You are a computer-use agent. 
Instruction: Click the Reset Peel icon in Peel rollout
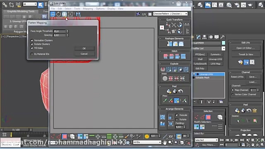point(181,91)
